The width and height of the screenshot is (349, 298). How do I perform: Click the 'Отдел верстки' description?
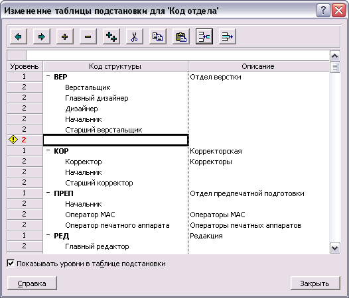216,77
